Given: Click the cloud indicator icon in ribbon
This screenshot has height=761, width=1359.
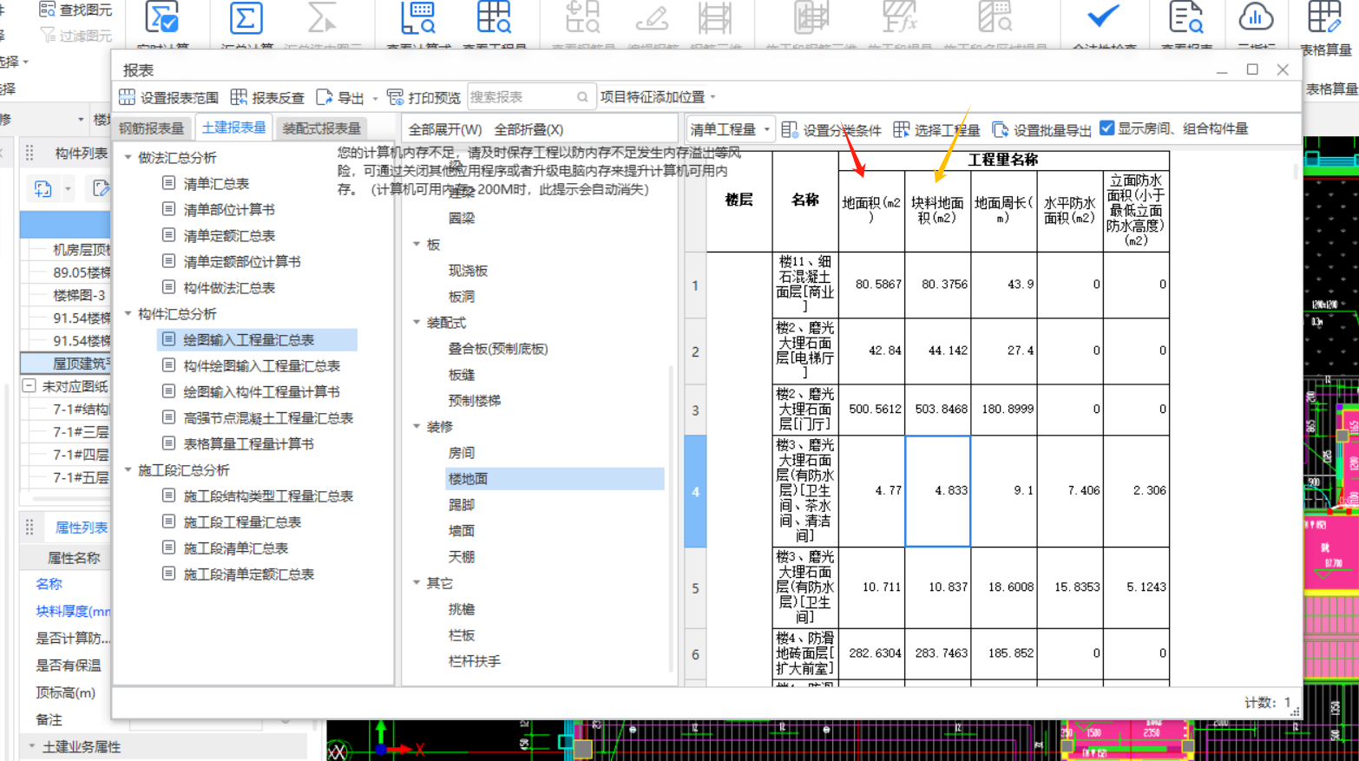Looking at the screenshot, I should pyautogui.click(x=1256, y=18).
